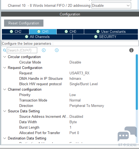Open the All Channels tab
Screen dimensions: 139x149
[37, 37]
